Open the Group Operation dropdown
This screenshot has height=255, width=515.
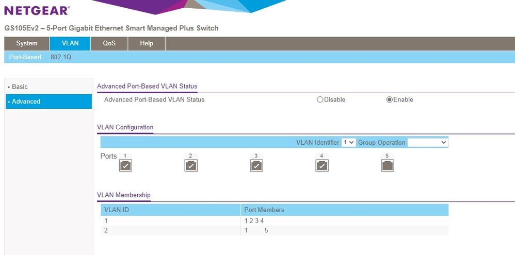tap(428, 142)
